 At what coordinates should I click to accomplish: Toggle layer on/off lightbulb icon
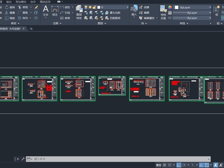pyautogui.click(x=86, y=7)
